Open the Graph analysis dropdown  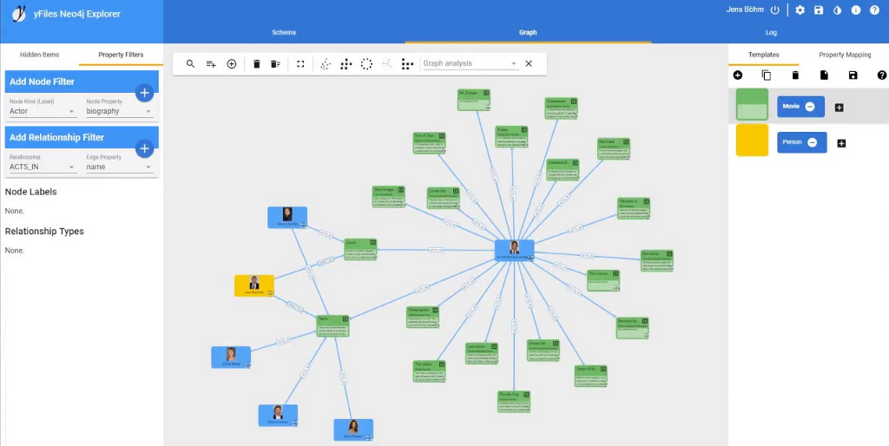point(471,63)
